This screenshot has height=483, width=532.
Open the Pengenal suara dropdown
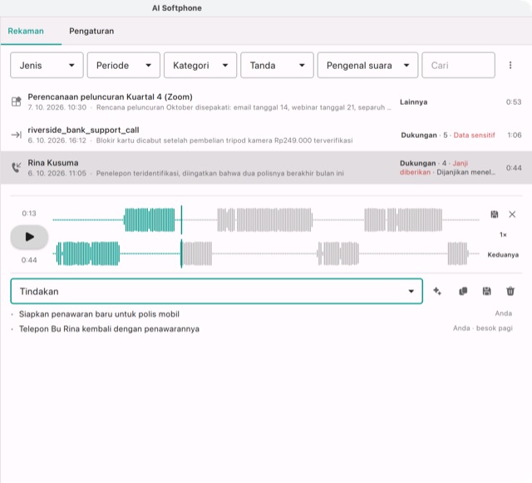click(x=367, y=65)
